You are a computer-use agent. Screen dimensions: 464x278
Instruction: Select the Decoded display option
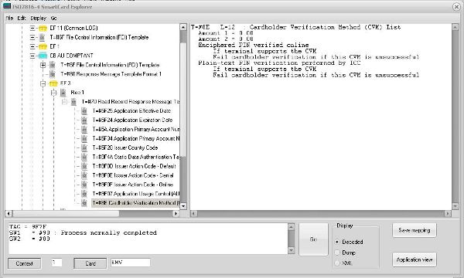[x=337, y=242]
